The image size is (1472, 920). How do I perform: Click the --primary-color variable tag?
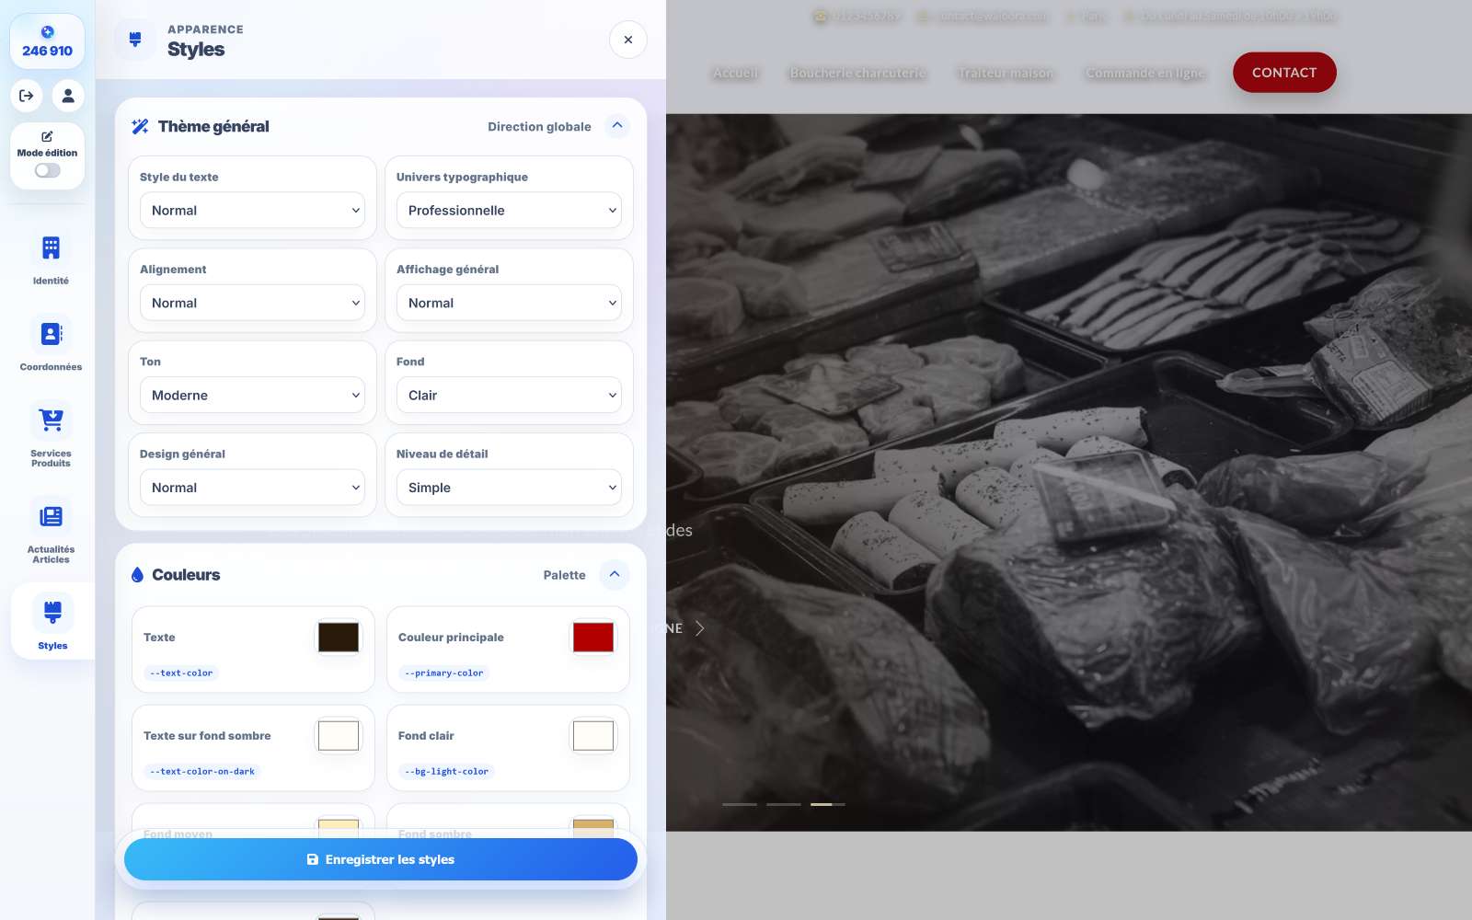[444, 673]
